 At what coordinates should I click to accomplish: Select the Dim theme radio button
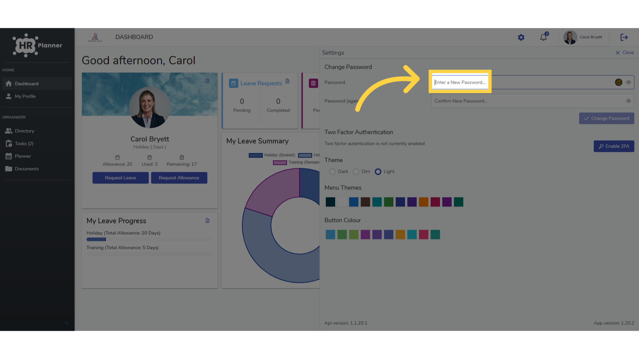pyautogui.click(x=356, y=172)
